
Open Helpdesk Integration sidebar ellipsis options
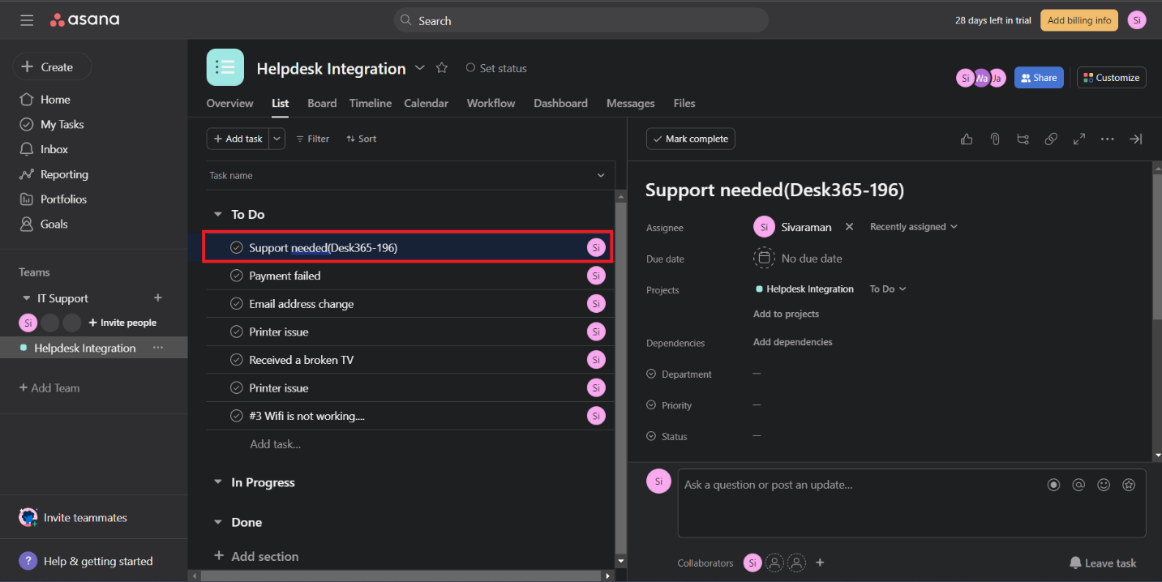pos(158,348)
